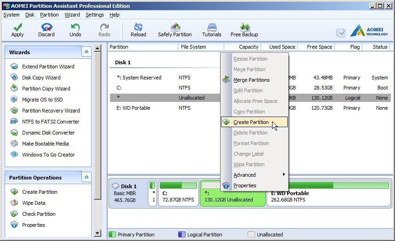This screenshot has width=395, height=241.
Task: Collapse the Wizards panel
Action: pyautogui.click(x=87, y=52)
